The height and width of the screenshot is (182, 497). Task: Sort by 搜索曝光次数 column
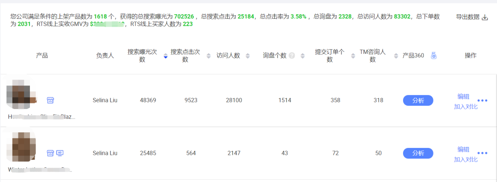click(x=165, y=56)
